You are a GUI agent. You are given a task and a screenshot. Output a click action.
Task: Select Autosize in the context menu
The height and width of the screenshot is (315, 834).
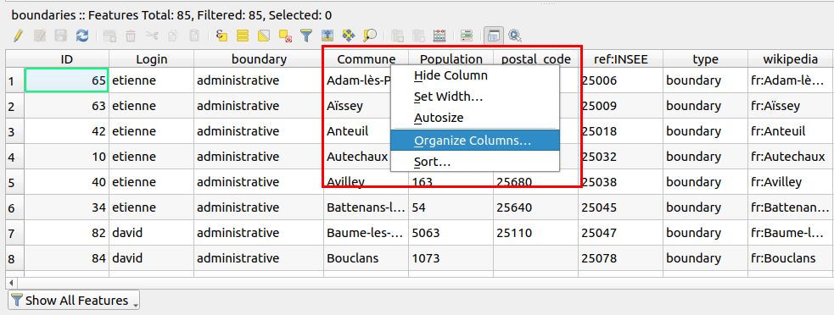pos(475,118)
